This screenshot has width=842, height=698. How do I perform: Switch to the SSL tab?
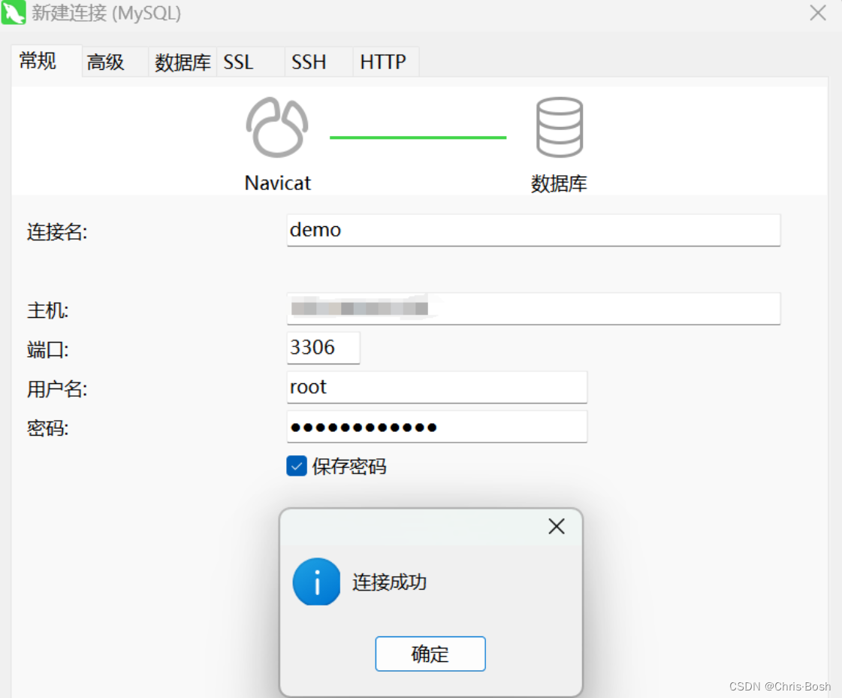(x=250, y=62)
